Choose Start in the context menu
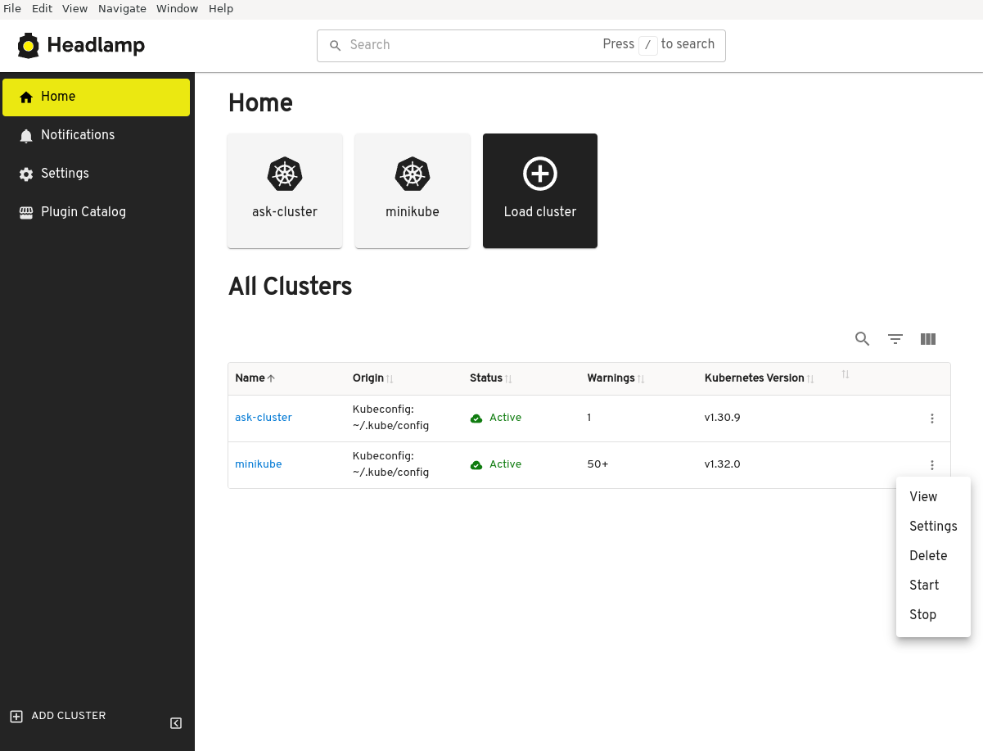 tap(933, 586)
